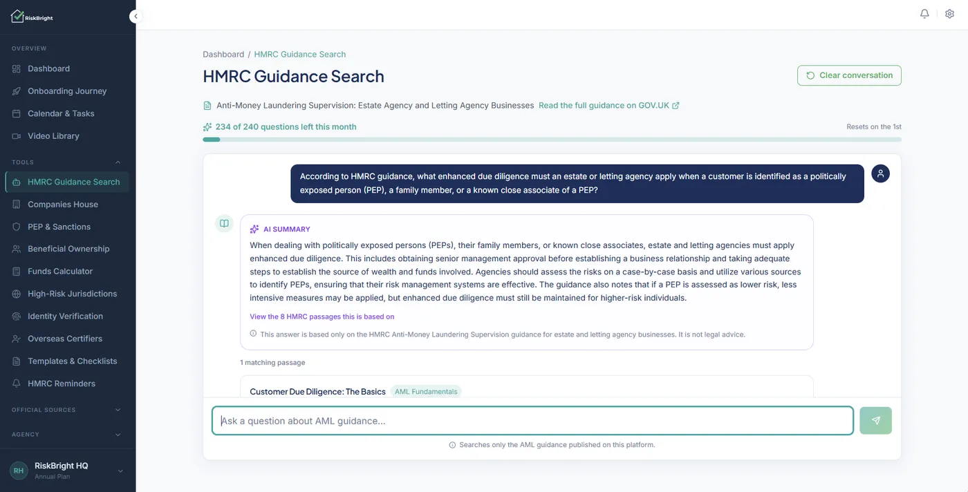This screenshot has height=492, width=968.
Task: Open the Dashboard menu item
Action: pos(67,69)
